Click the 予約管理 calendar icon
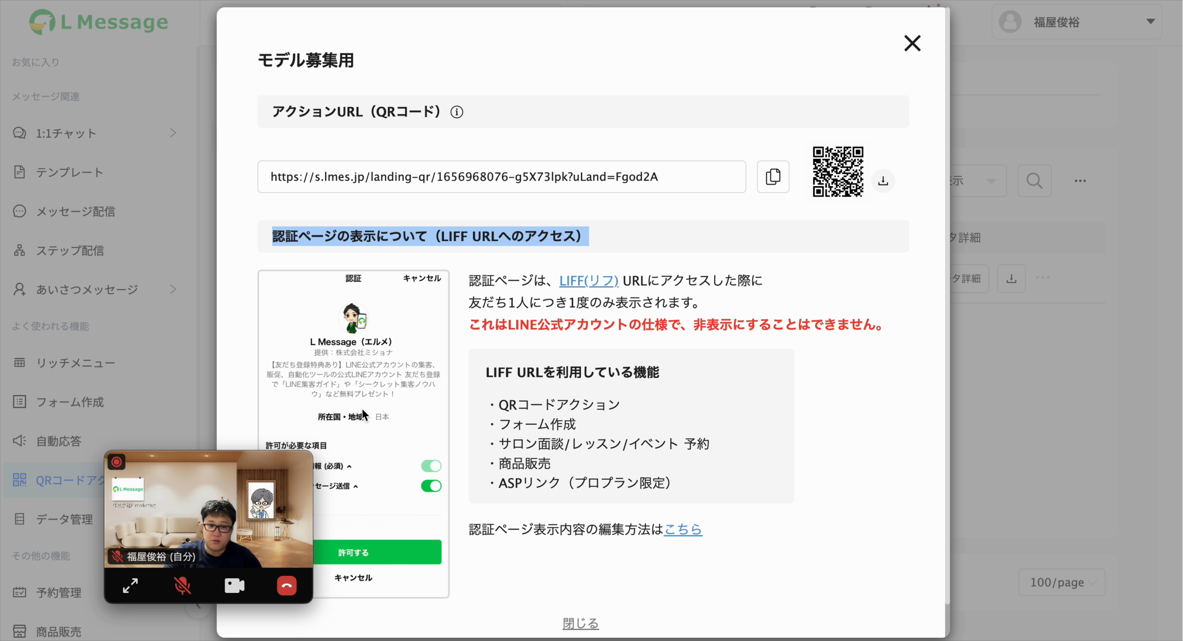 pos(19,592)
